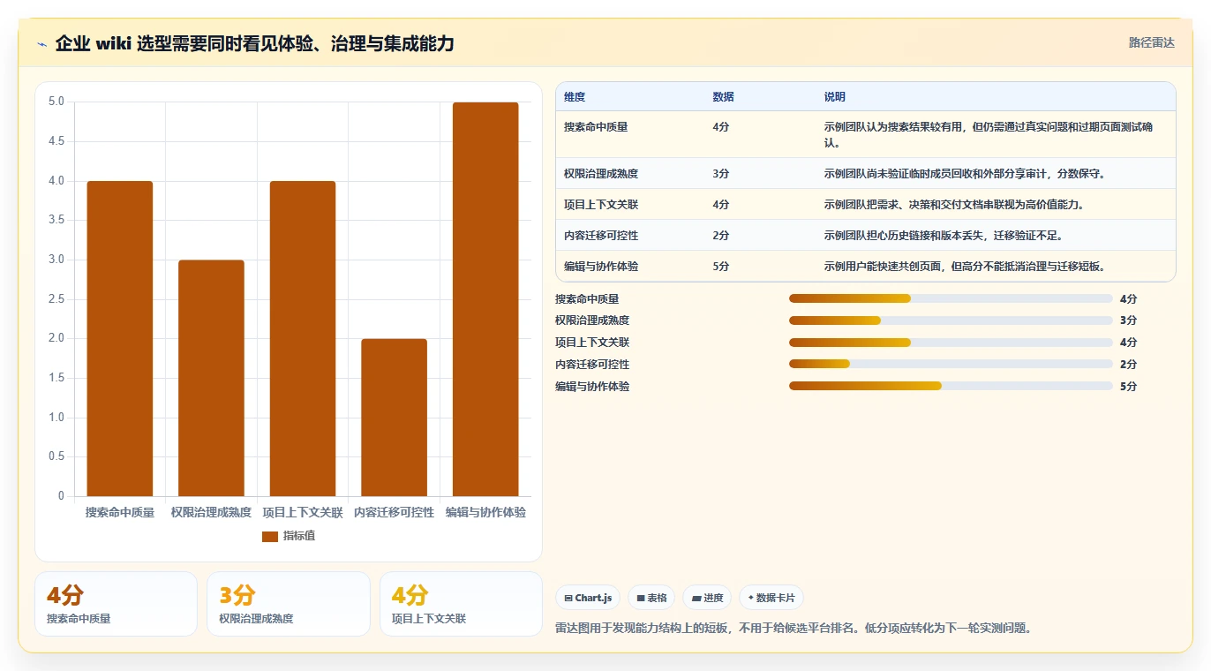Click the 权限治理成熟度 progress bar
Image resolution: width=1211 pixels, height=671 pixels.
951,320
